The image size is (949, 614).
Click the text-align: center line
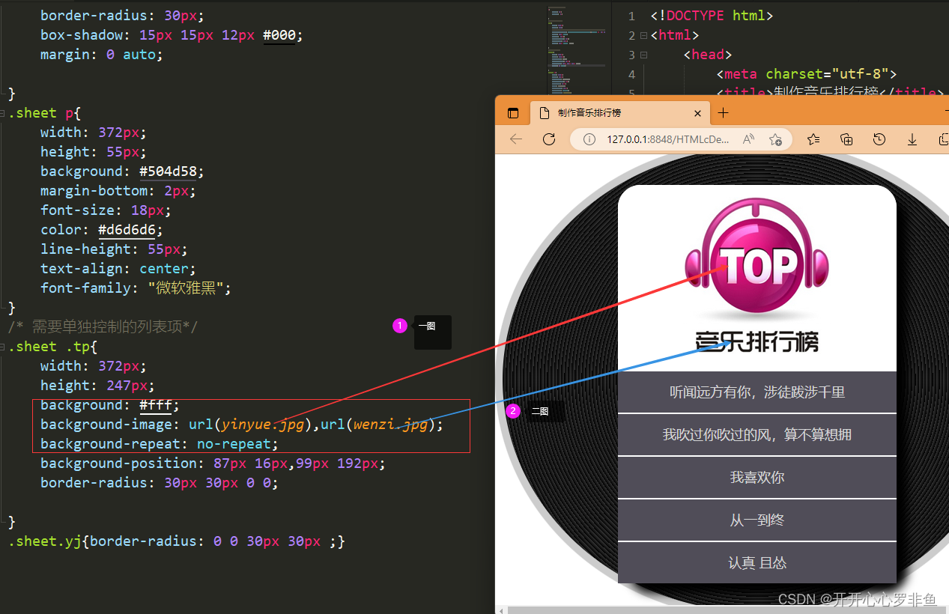118,269
